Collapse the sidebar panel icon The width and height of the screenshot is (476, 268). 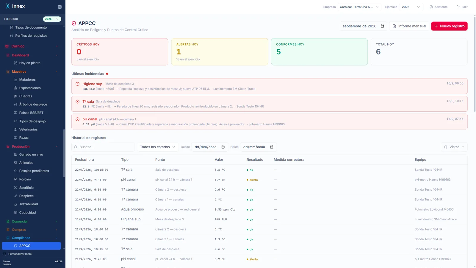click(x=60, y=7)
